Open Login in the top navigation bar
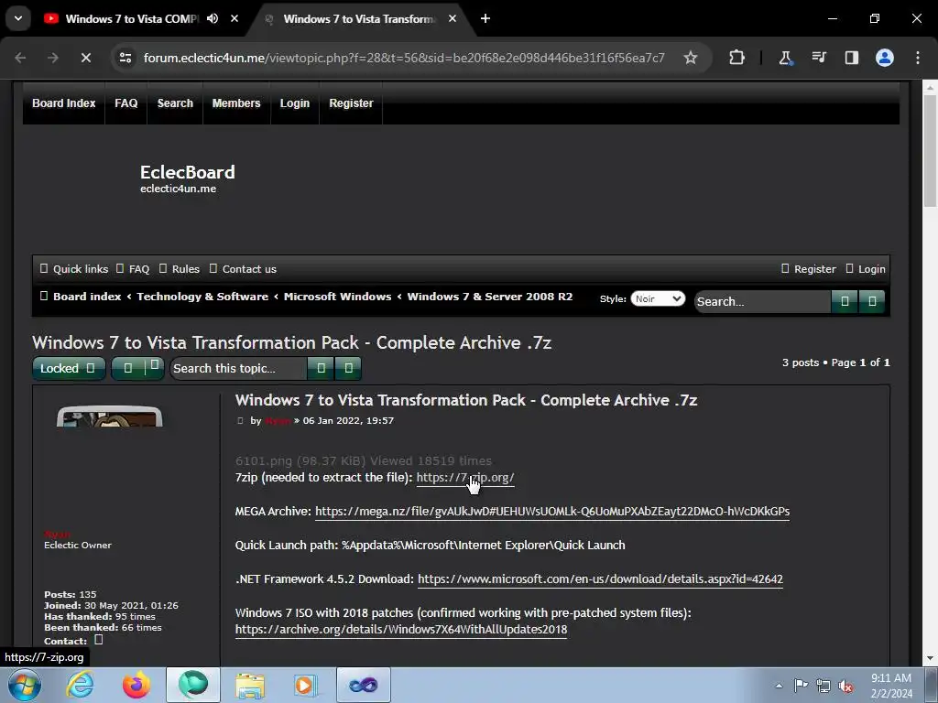 [295, 103]
